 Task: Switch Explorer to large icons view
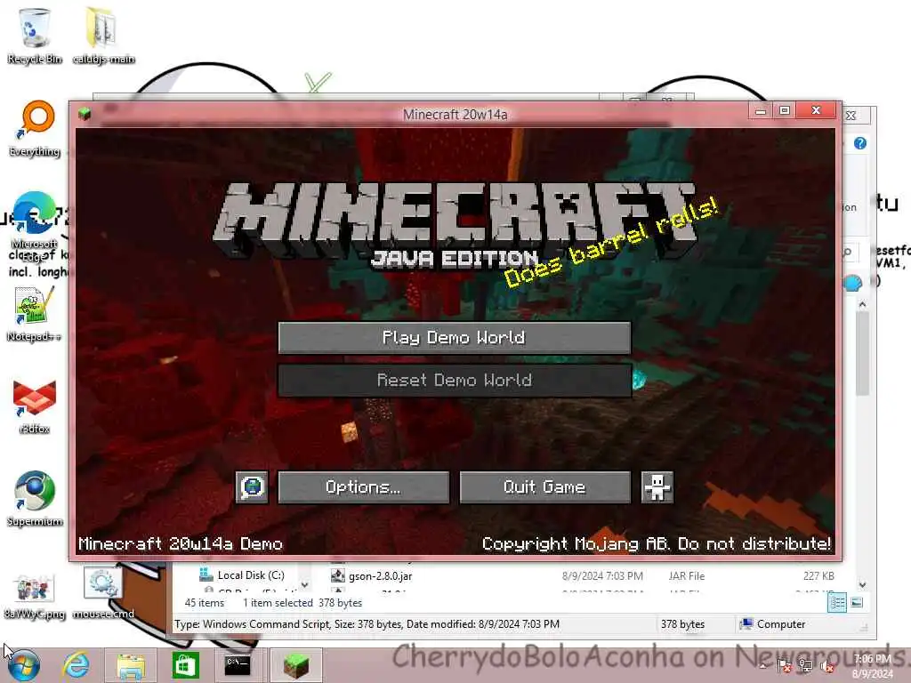(x=857, y=603)
